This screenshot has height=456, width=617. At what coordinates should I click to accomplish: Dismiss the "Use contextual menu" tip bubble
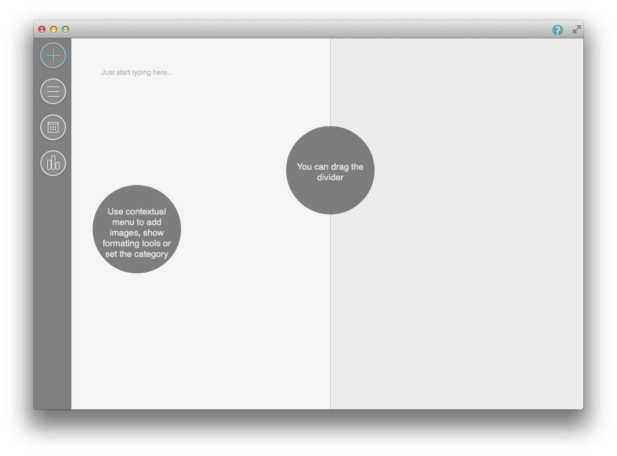[137, 229]
